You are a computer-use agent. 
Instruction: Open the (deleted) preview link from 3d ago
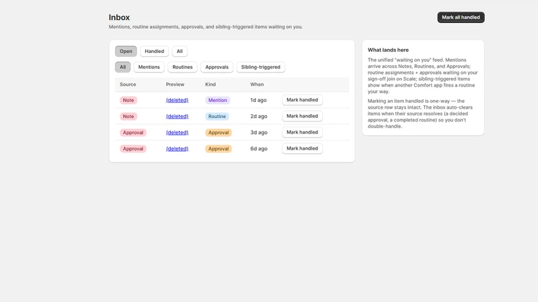tap(177, 132)
